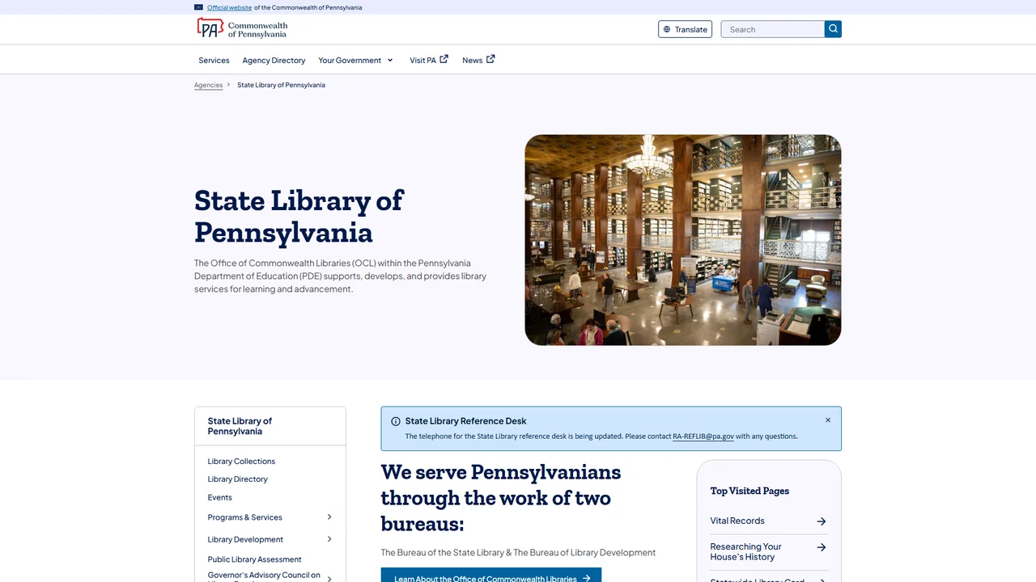Open Public Library Assessment sidebar link
This screenshot has width=1036, height=582.
tap(254, 559)
